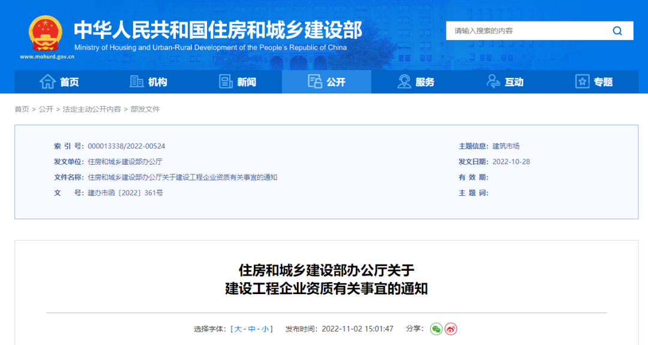Set font size to 小
The height and width of the screenshot is (345, 648).
[265, 329]
